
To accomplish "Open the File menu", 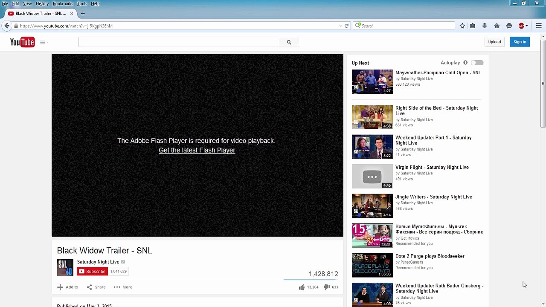I will tap(5, 3).
